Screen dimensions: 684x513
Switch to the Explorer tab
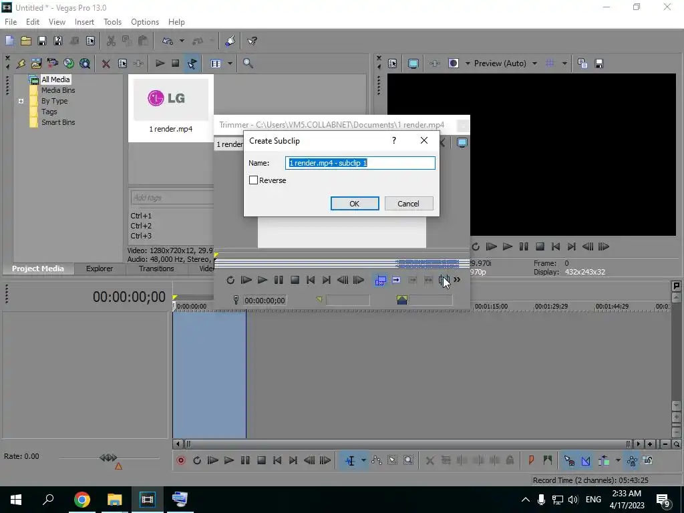100,269
